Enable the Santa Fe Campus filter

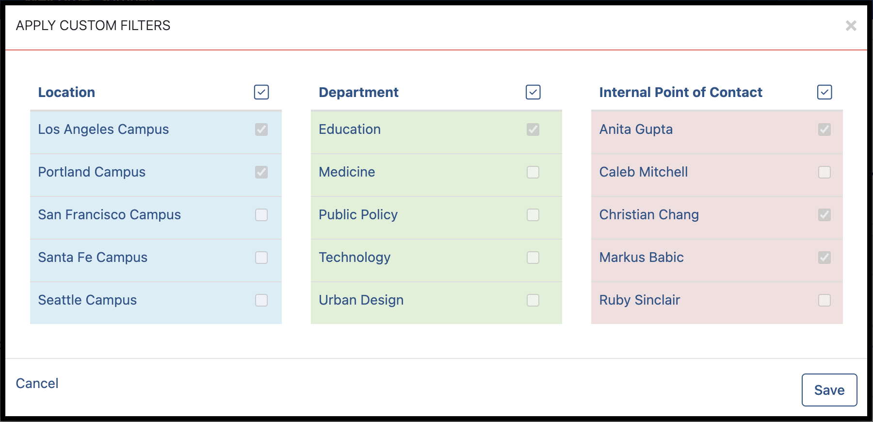[261, 258]
